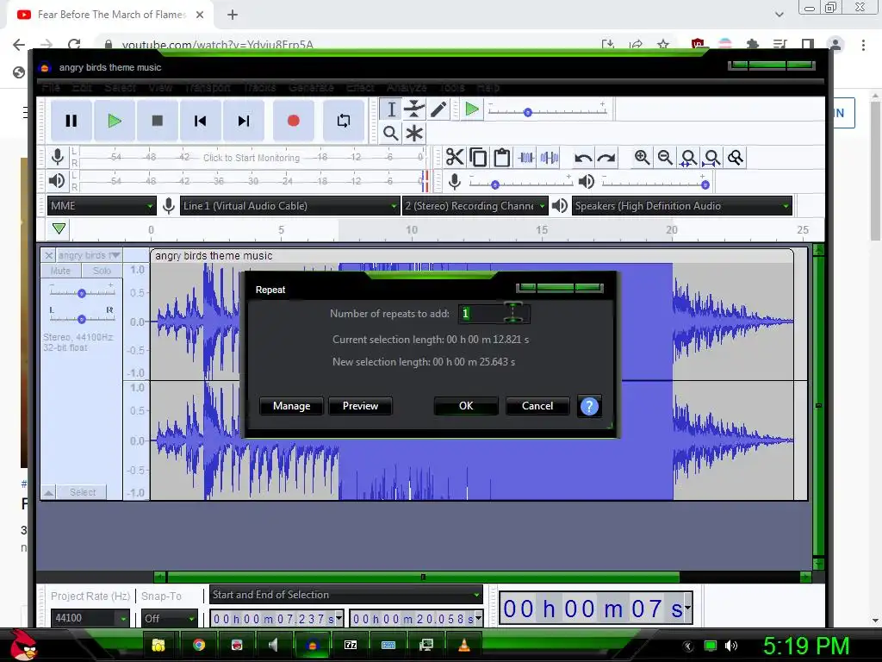Screen dimensions: 882x662
Task: Click the Zoom In icon
Action: coord(642,157)
